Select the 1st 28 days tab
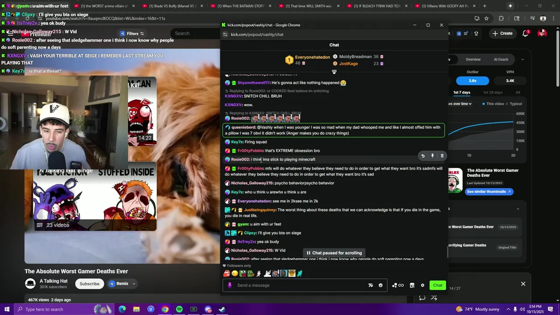 (x=493, y=92)
